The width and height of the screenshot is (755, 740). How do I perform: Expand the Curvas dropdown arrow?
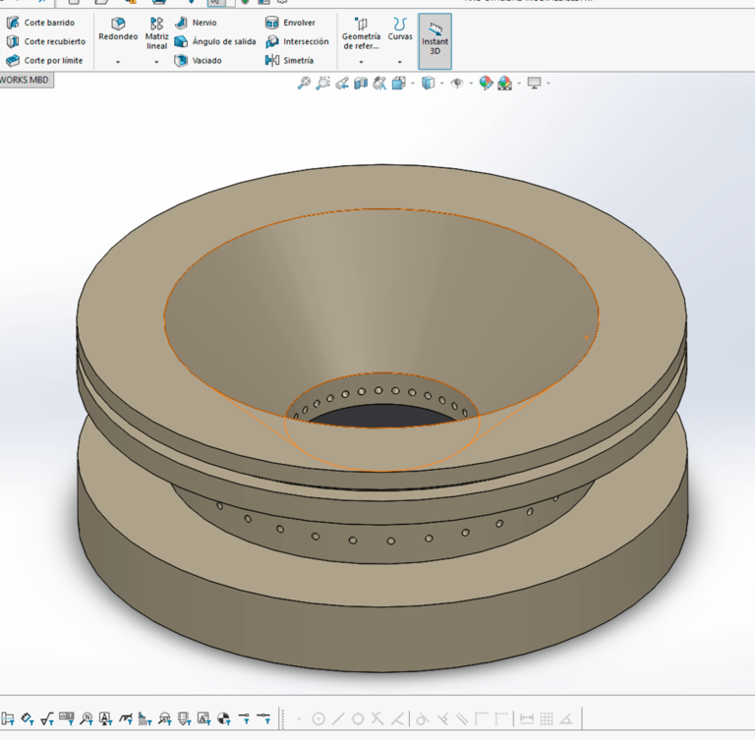[x=400, y=62]
